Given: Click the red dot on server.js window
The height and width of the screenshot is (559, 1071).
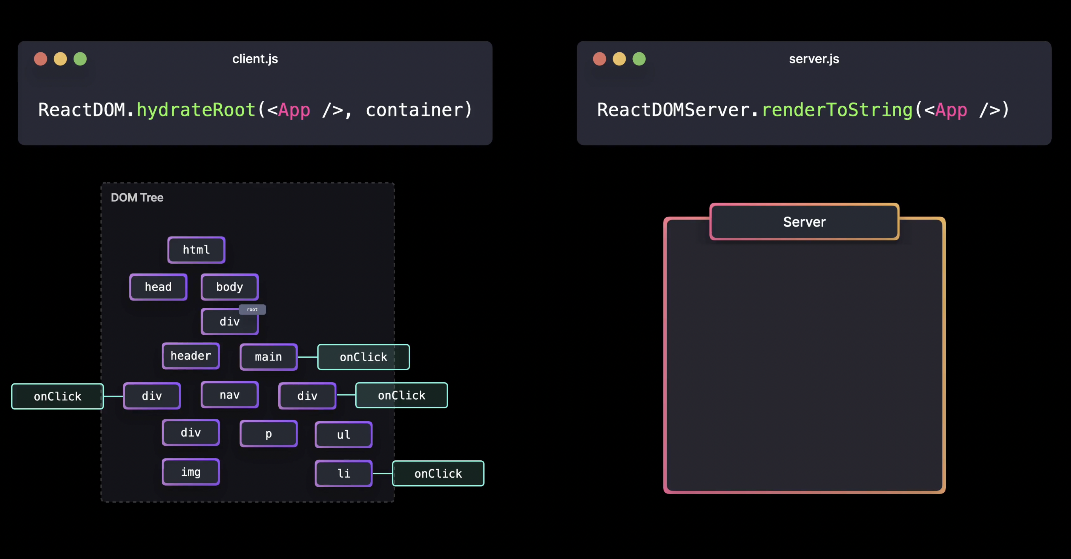Looking at the screenshot, I should (599, 59).
